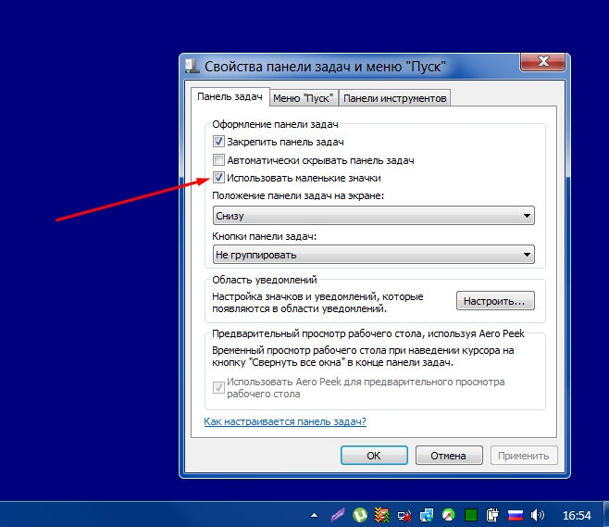The height and width of the screenshot is (527, 609).
Task: Click the Russian flag language icon
Action: click(516, 514)
